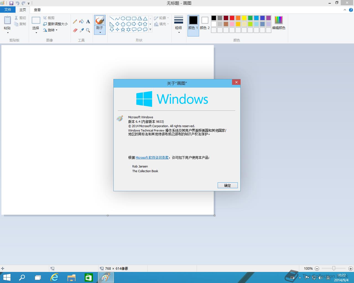Pick the Triangle shape
This screenshot has width=354, height=283.
(145, 19)
